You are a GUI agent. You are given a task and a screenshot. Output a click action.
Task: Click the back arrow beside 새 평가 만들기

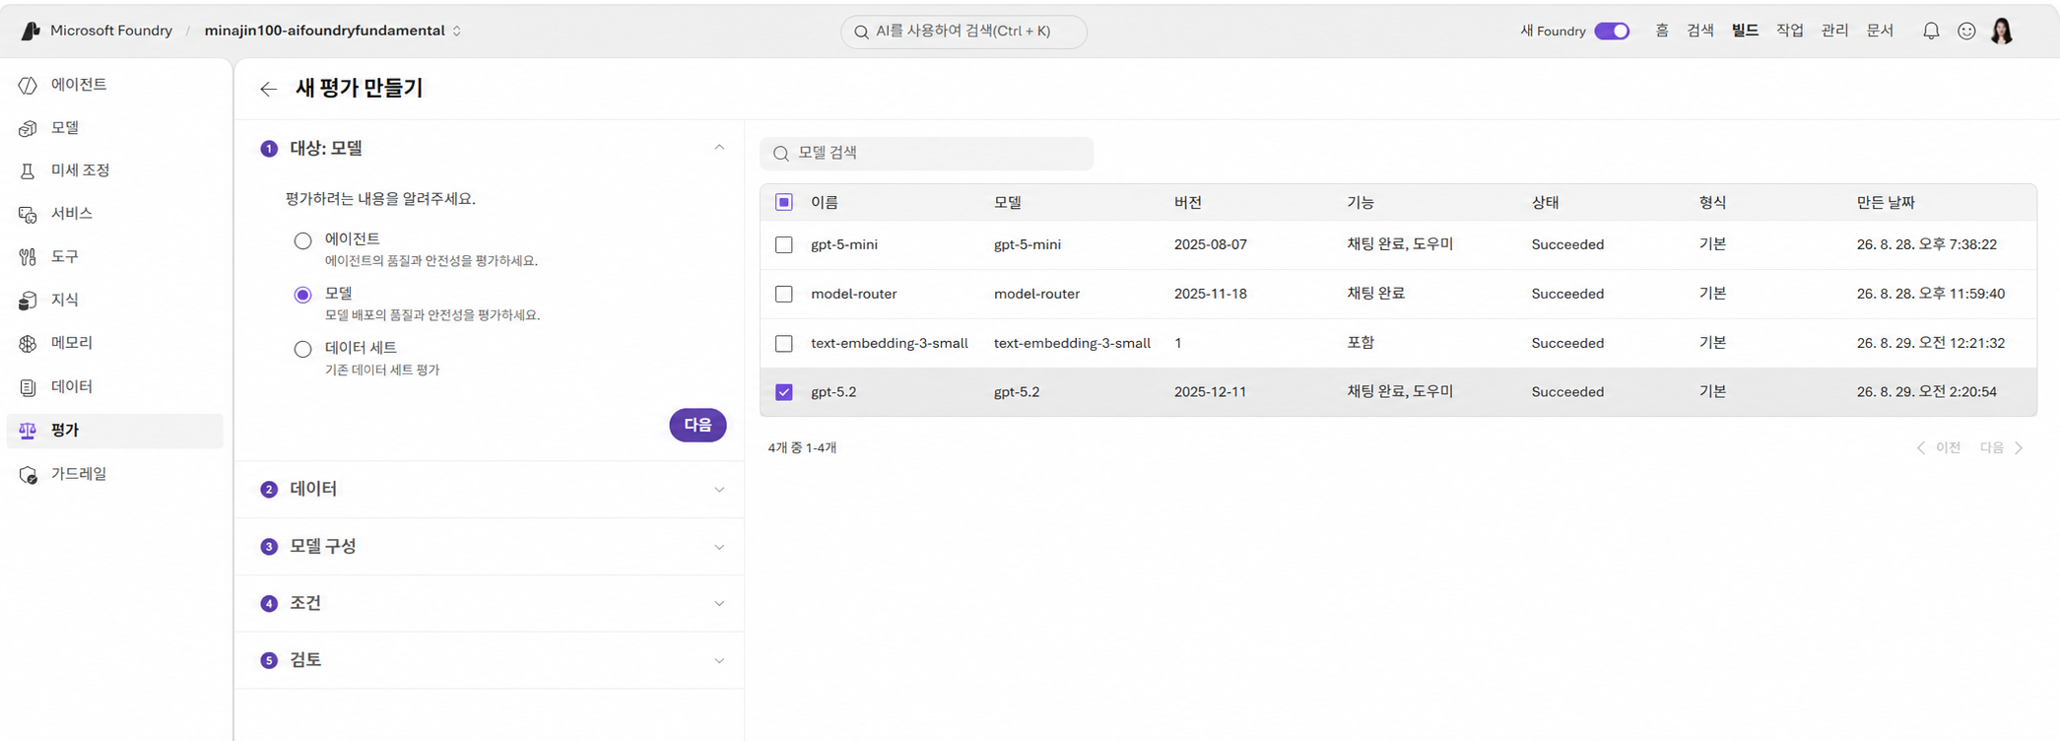tap(268, 89)
